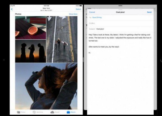162x116 pixels.
Task: Open the grapefruit photo thumbnail
Action: click(x=31, y=28)
